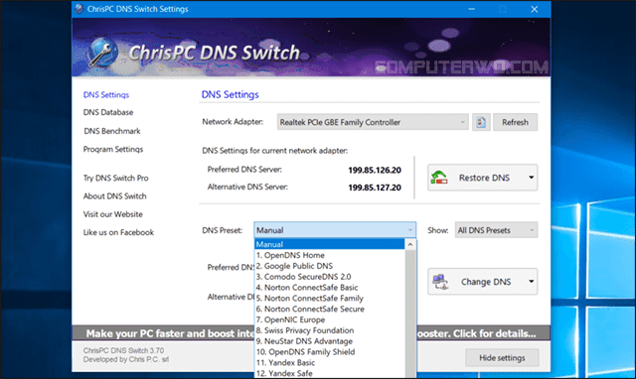The image size is (636, 379).
Task: Pick 5. Norton ConnectSafe Family
Action: point(329,298)
